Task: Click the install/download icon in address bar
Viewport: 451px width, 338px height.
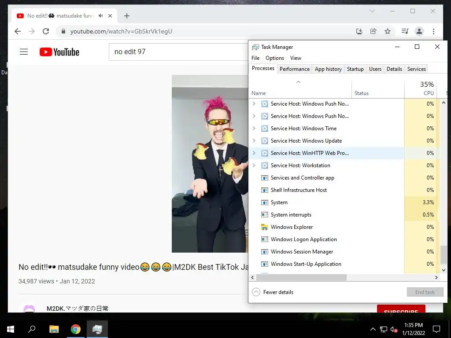Action: [359, 31]
